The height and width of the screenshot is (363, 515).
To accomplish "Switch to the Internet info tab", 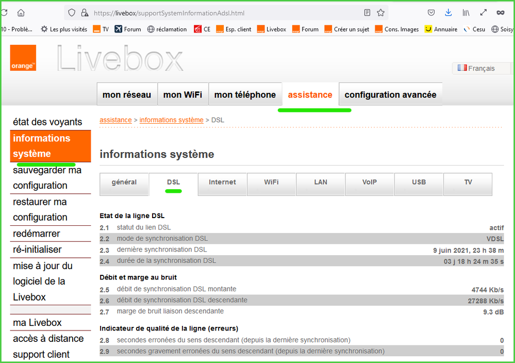I will click(222, 184).
